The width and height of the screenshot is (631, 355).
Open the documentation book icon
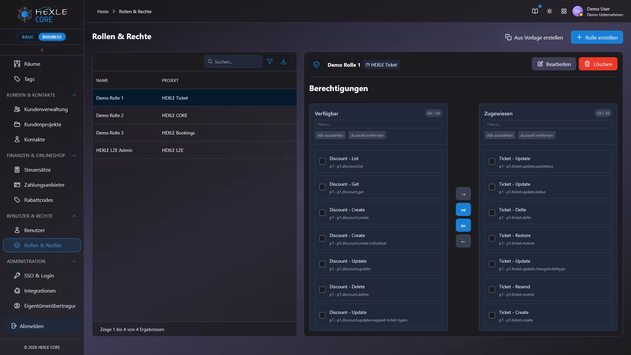coord(535,11)
